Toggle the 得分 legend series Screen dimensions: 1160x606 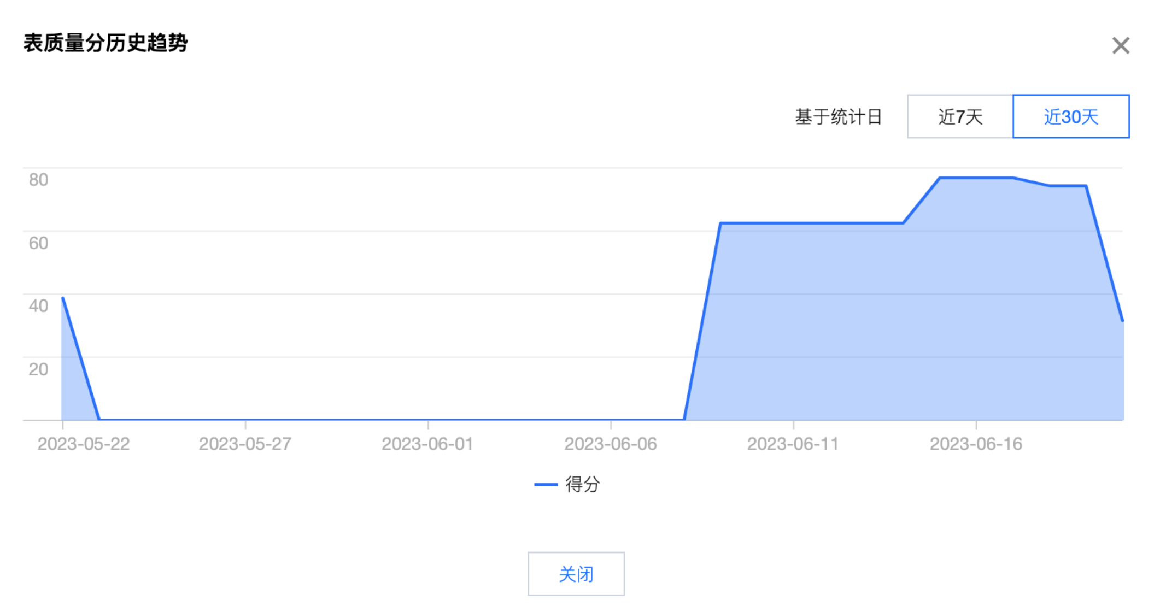pos(582,484)
